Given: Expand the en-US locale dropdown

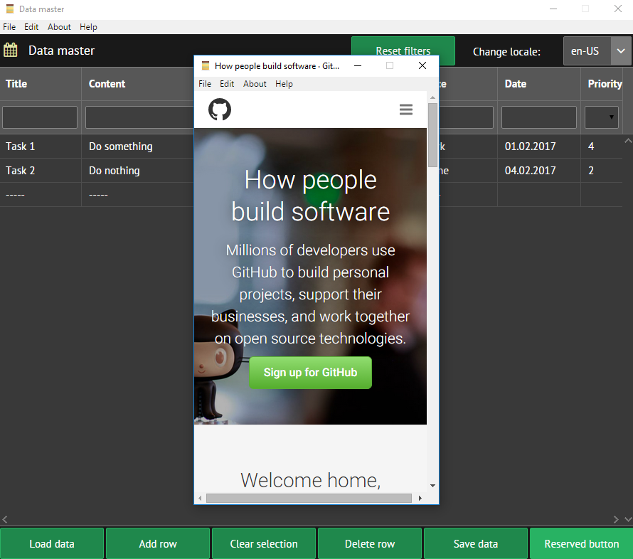Looking at the screenshot, I should click(x=621, y=51).
